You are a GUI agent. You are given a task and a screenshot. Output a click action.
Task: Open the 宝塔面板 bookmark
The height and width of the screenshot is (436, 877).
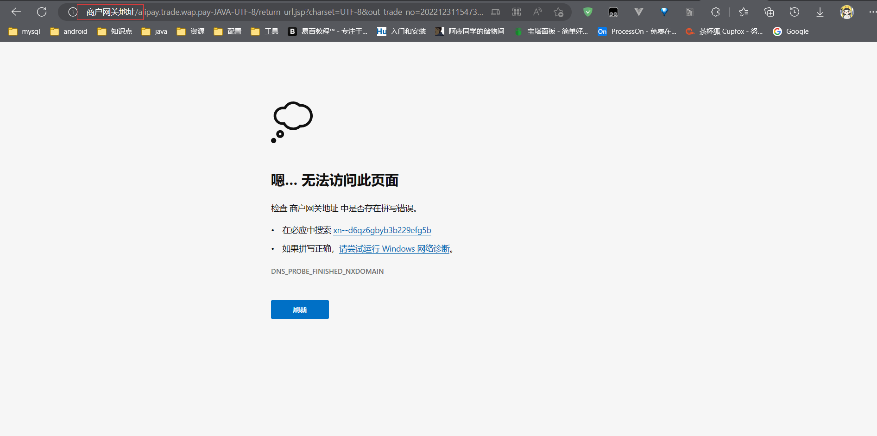pyautogui.click(x=551, y=32)
